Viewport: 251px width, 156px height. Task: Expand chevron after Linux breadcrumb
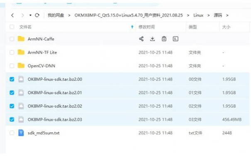click(208, 15)
